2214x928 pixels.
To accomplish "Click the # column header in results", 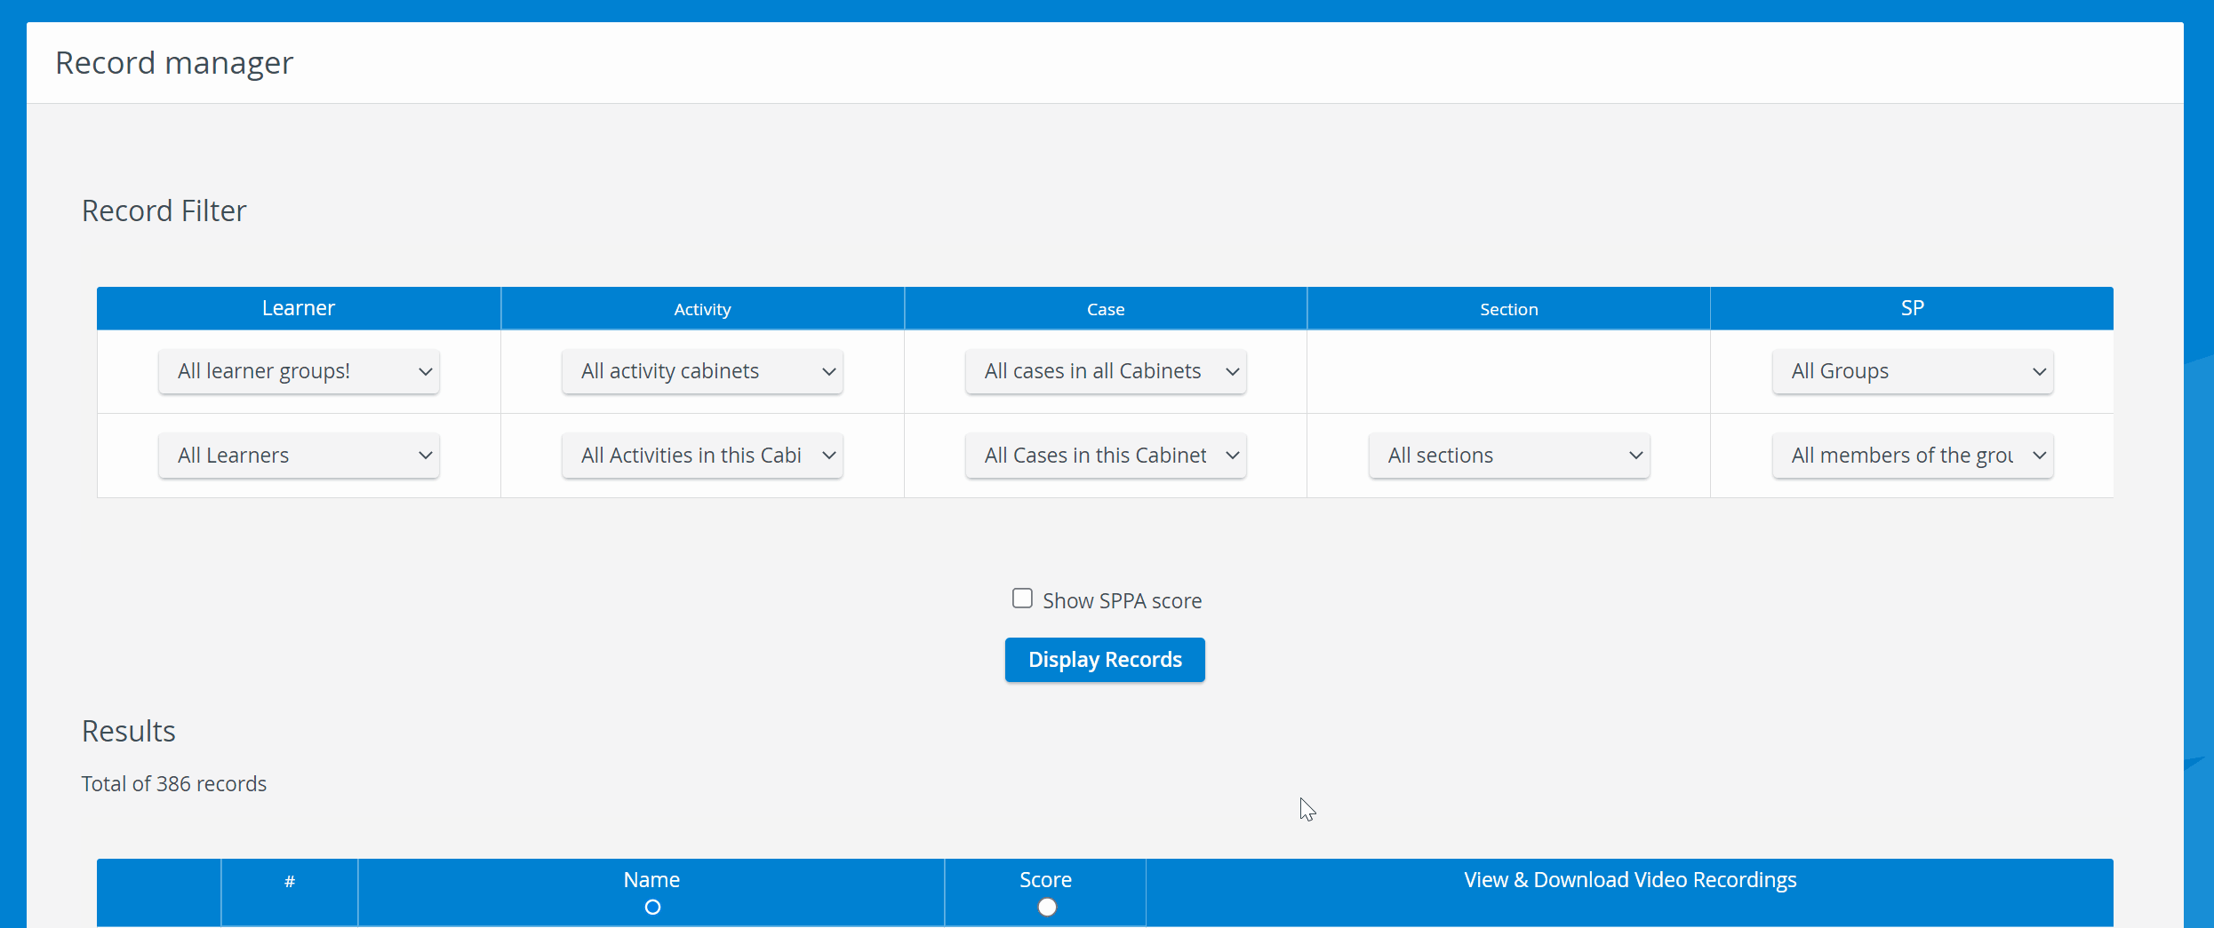I will [x=290, y=882].
